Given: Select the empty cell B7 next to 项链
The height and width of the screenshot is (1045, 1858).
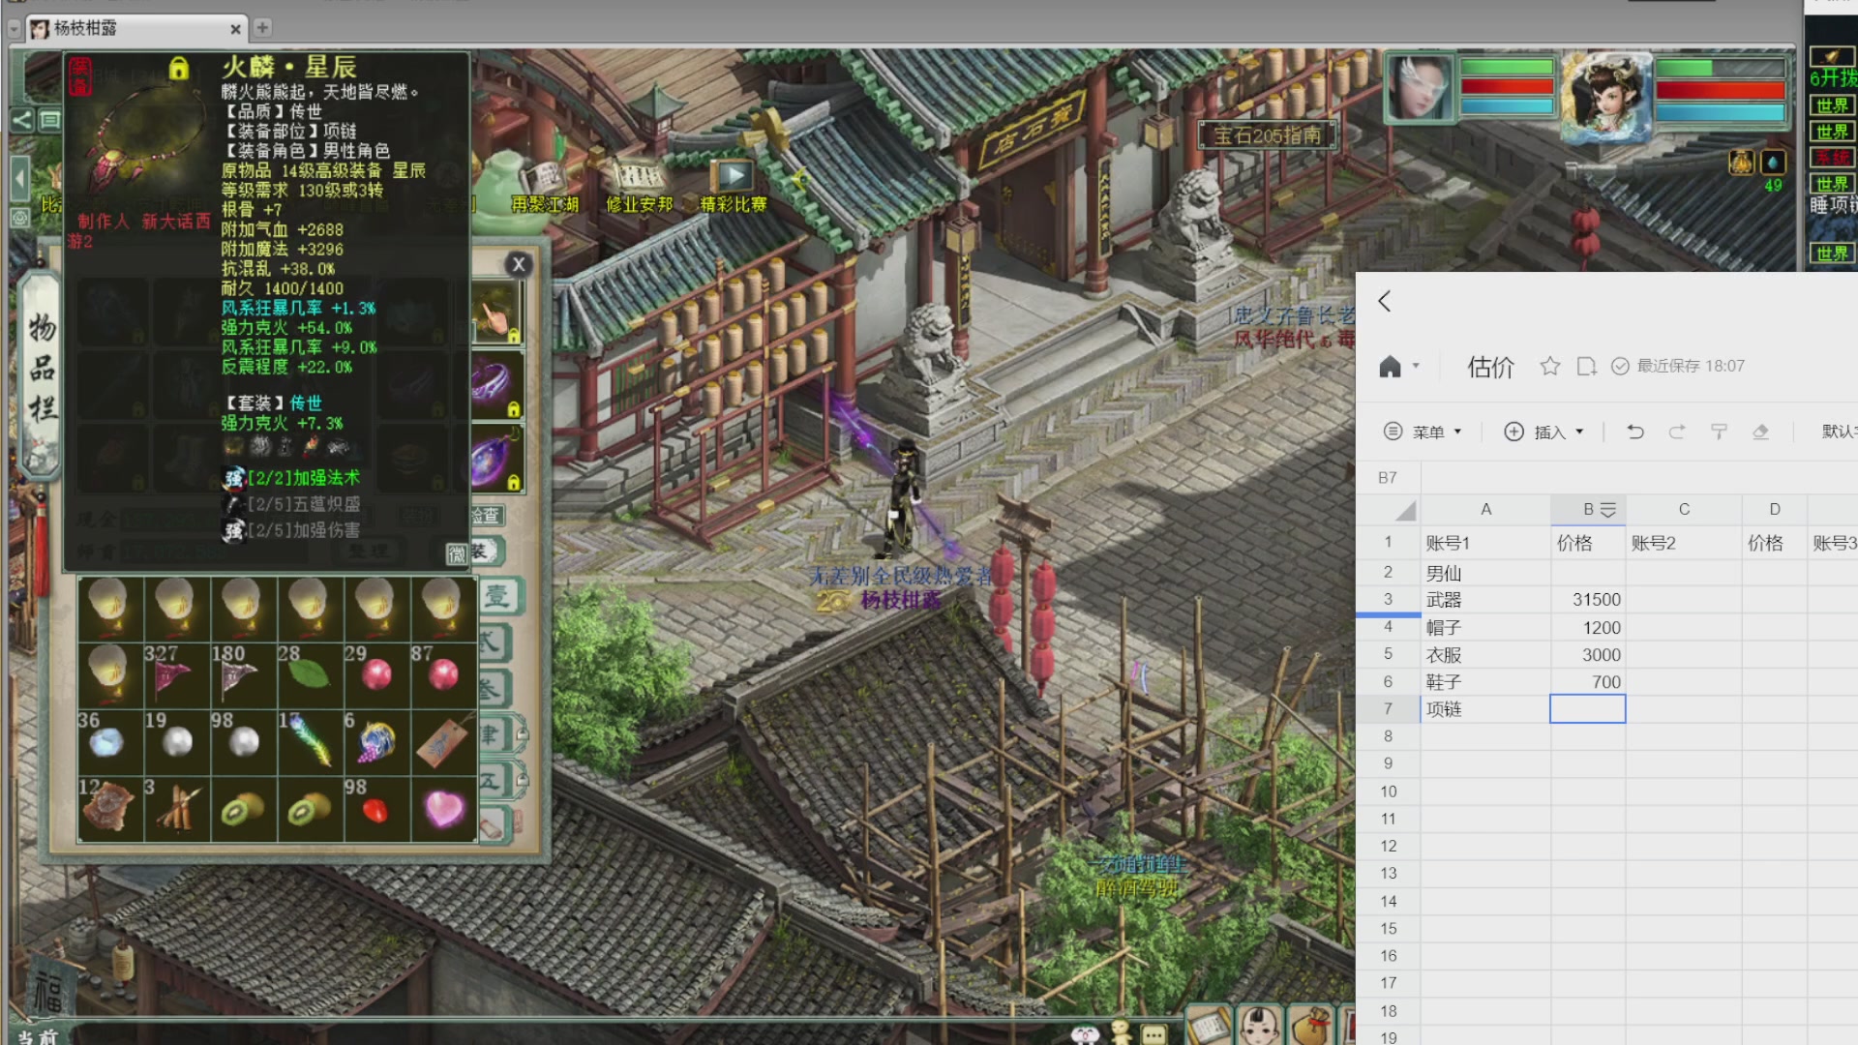Looking at the screenshot, I should [1588, 709].
